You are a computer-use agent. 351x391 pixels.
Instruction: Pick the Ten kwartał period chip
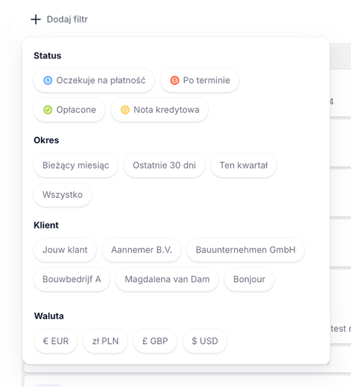(x=243, y=165)
